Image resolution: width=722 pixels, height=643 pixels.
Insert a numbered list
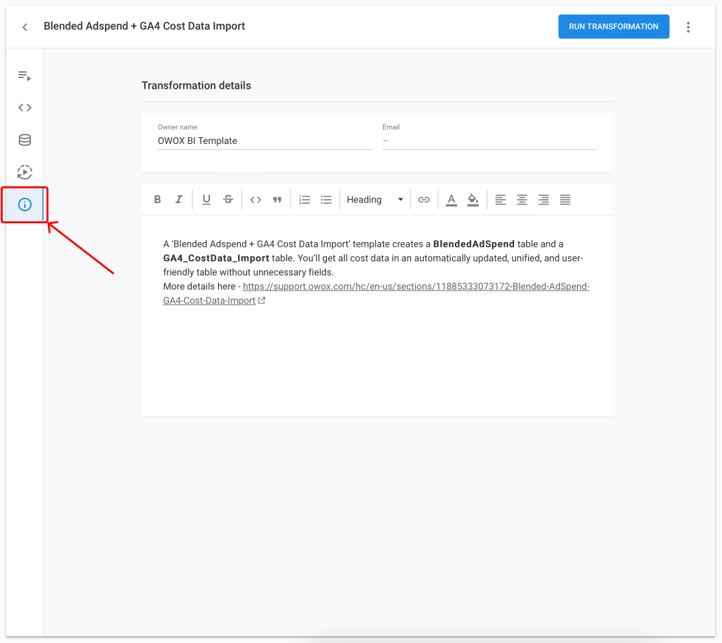coord(304,199)
